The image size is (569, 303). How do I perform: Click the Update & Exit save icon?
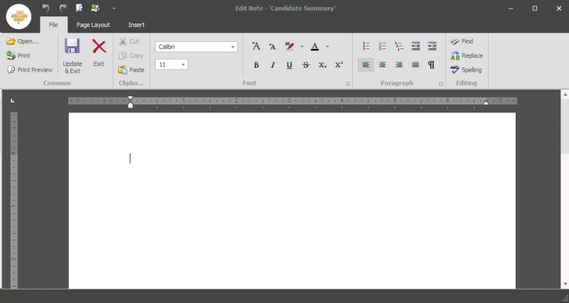72,48
